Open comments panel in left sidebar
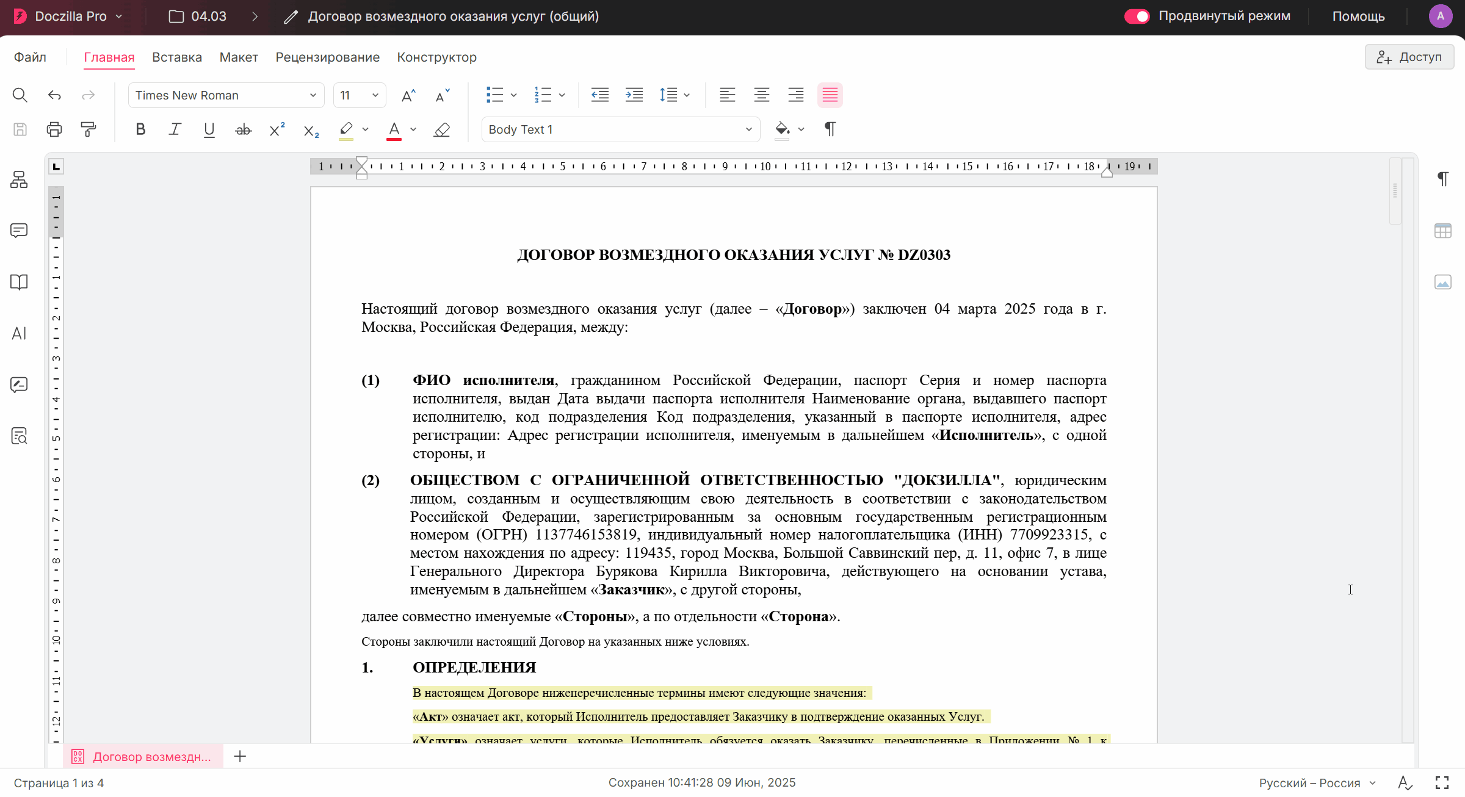Viewport: 1465px width, 797px height. click(19, 231)
